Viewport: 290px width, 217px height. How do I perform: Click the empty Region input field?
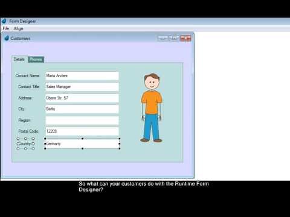click(82, 121)
